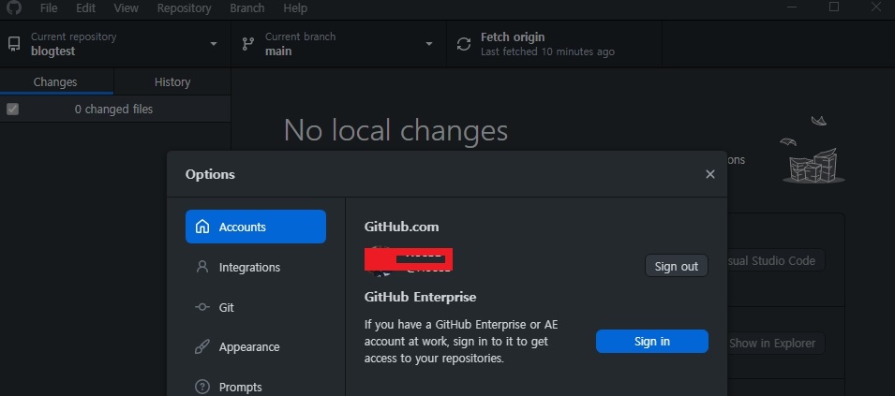
Task: Close the Options dialog with X
Action: pyautogui.click(x=710, y=174)
